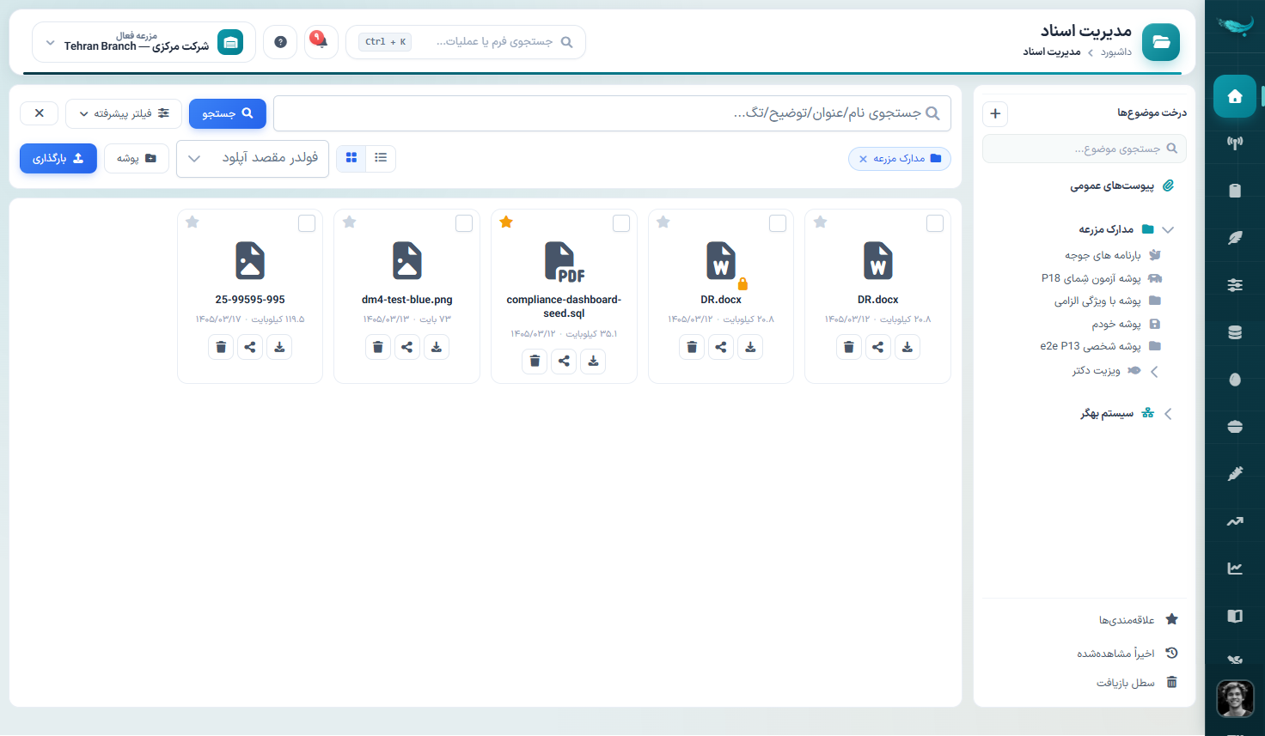Image resolution: width=1265 pixels, height=736 pixels.
Task: Open پوشه شخصی e2e P13 folder
Action: 1090,346
